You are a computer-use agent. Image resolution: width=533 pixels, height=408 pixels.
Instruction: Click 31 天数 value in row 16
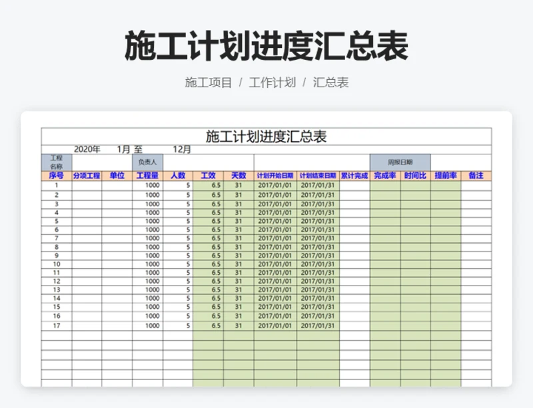coord(239,316)
